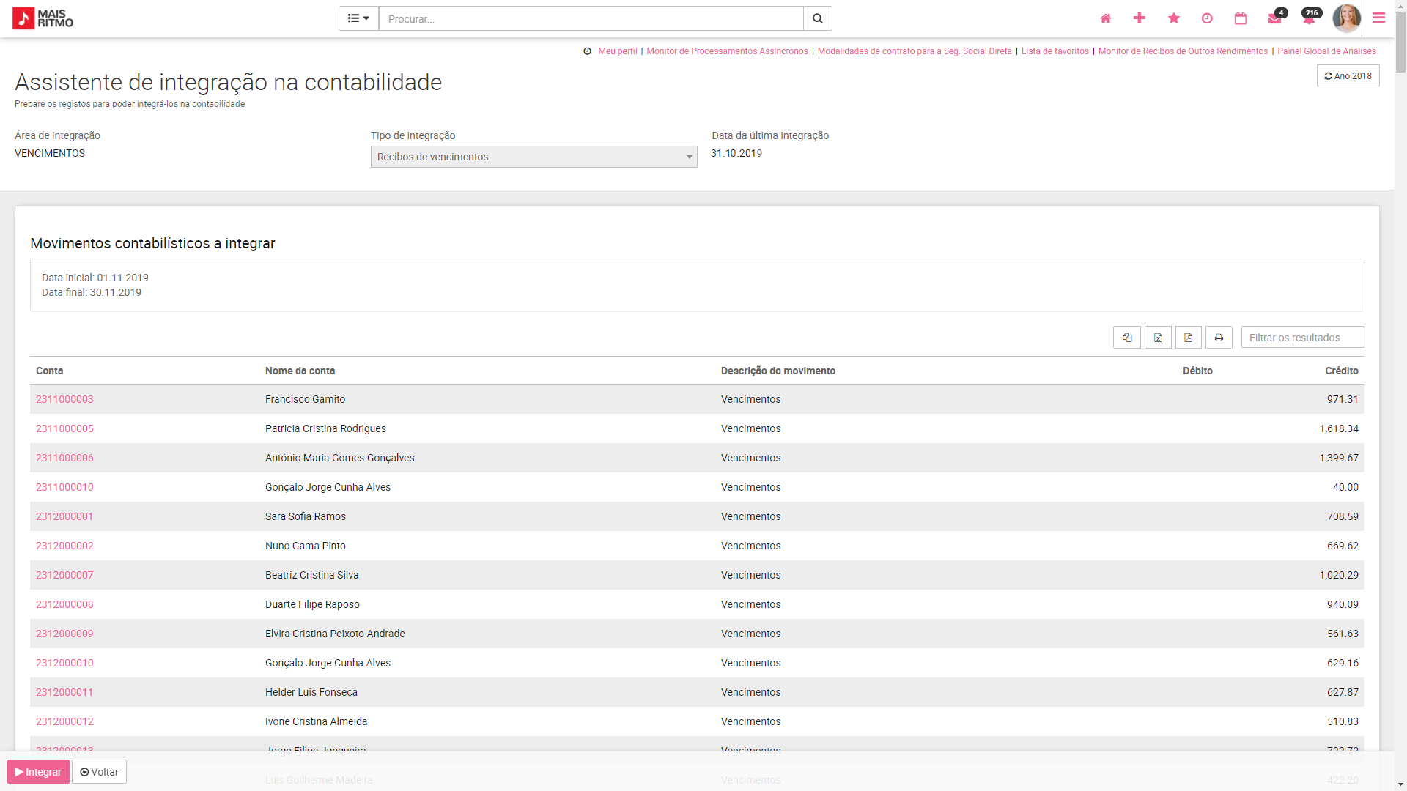Click the Voltar button
Viewport: 1407px width, 791px height.
[x=99, y=772]
